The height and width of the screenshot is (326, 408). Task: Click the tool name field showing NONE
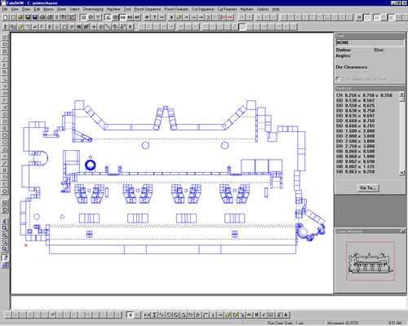point(370,42)
